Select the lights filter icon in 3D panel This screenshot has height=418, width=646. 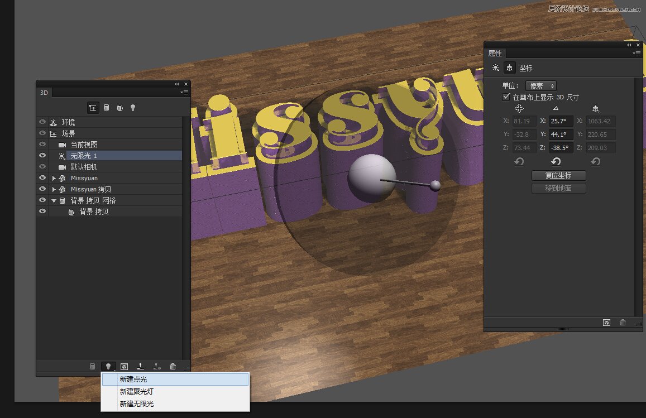click(x=132, y=108)
